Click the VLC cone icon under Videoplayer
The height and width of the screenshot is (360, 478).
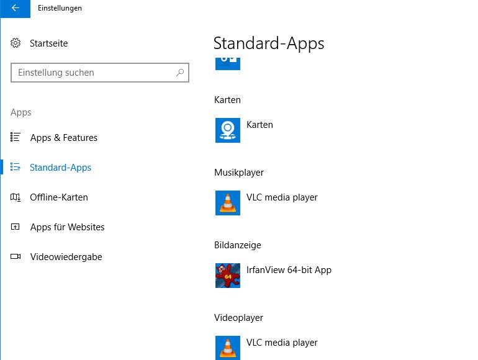tap(228, 348)
